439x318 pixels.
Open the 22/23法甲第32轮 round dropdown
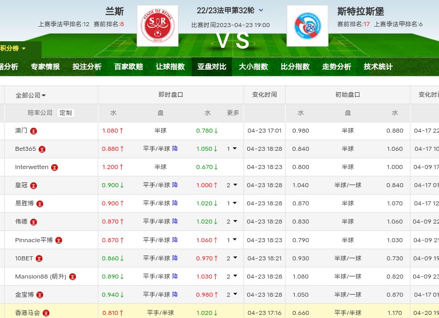(x=261, y=10)
